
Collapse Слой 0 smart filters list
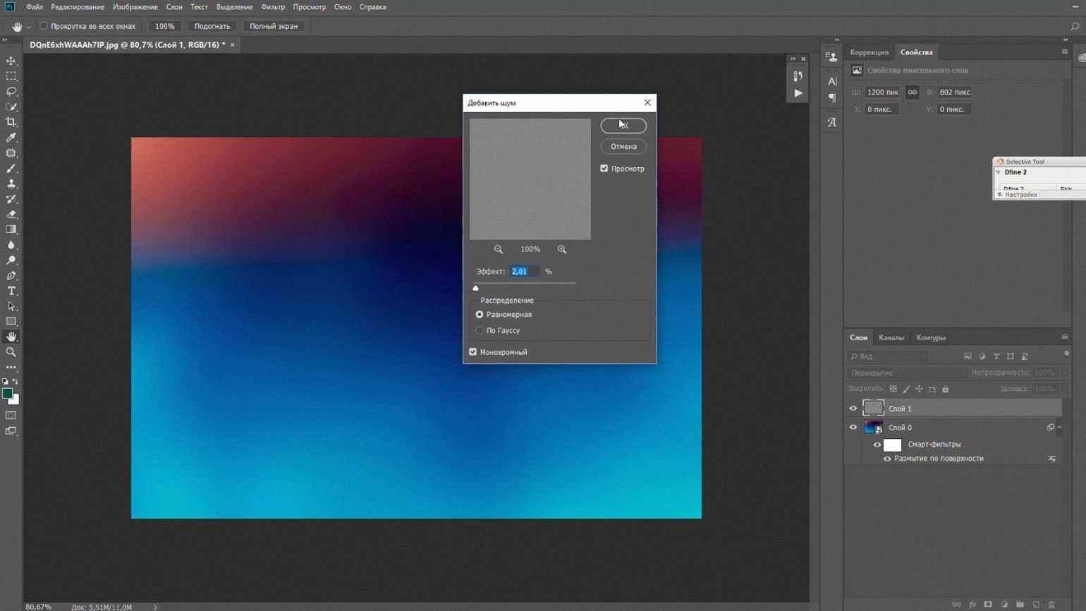pyautogui.click(x=1059, y=428)
